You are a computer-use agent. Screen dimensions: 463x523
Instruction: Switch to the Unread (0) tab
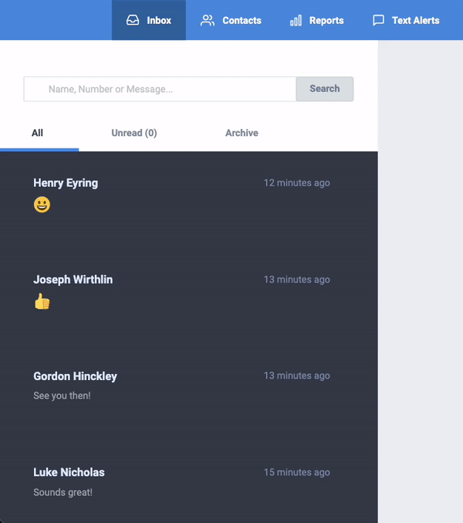point(134,133)
